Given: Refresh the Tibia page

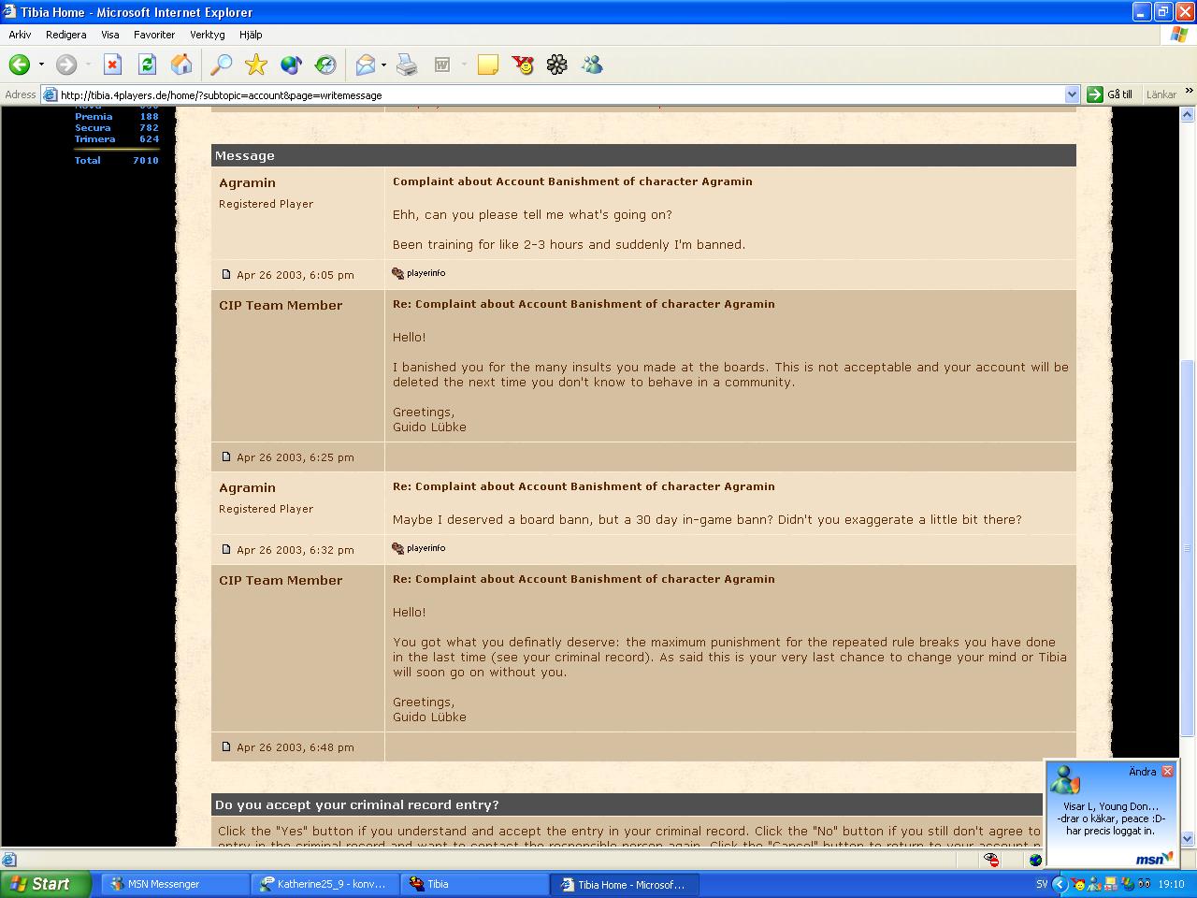Looking at the screenshot, I should coord(147,65).
